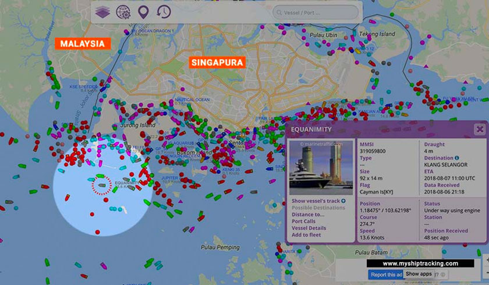Open the globe map settings icon
Viewport: 489px width, 285px height.
pos(123,12)
